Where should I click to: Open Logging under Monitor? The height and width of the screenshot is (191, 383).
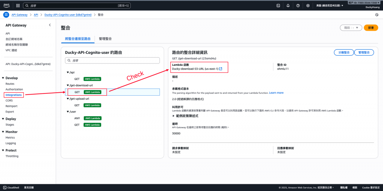pyautogui.click(x=10, y=143)
